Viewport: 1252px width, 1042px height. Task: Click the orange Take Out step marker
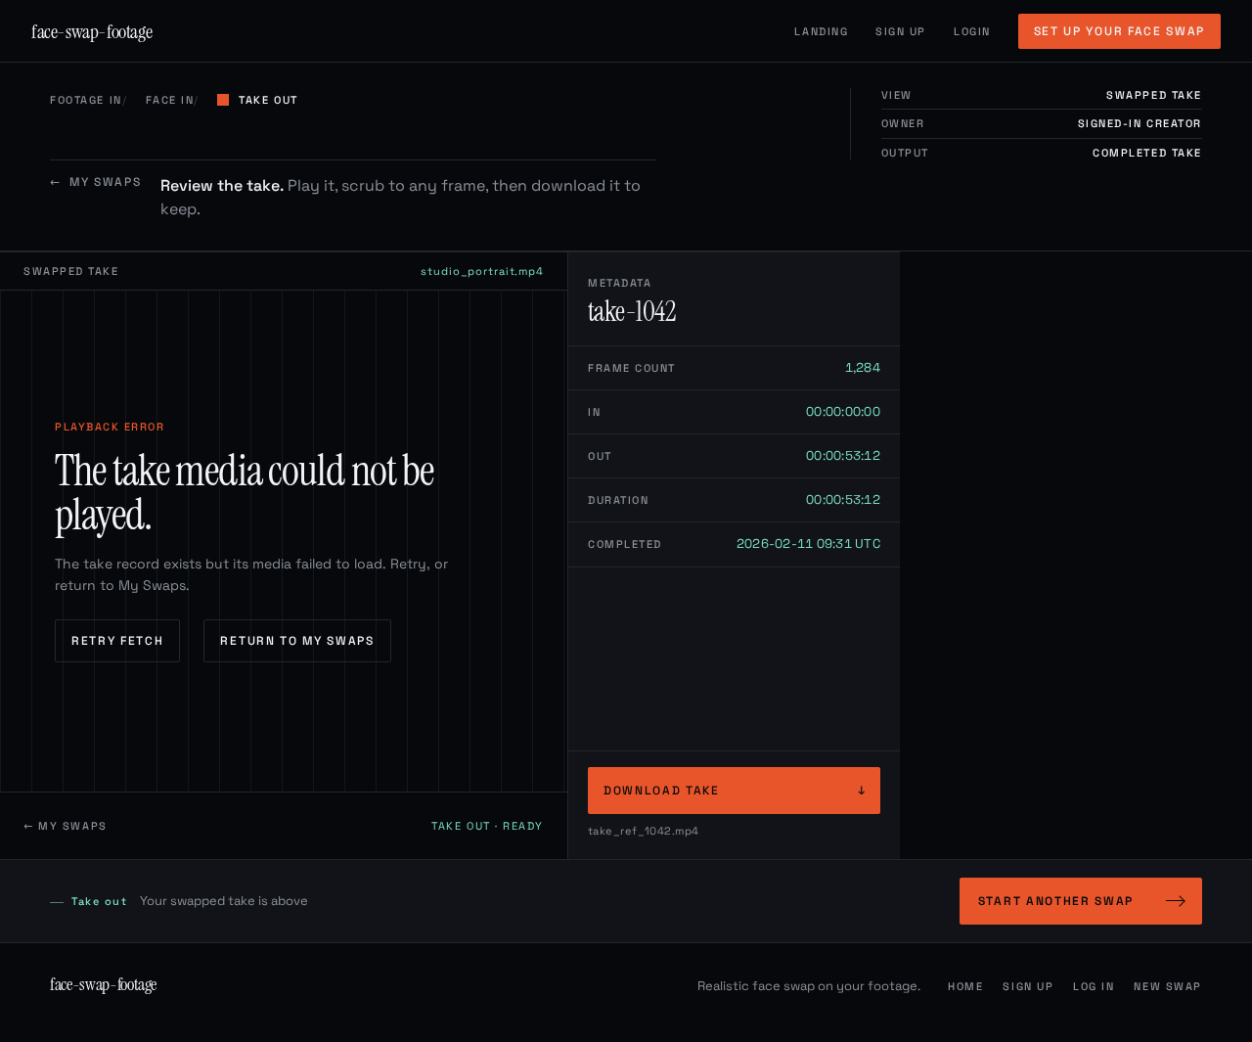[223, 100]
